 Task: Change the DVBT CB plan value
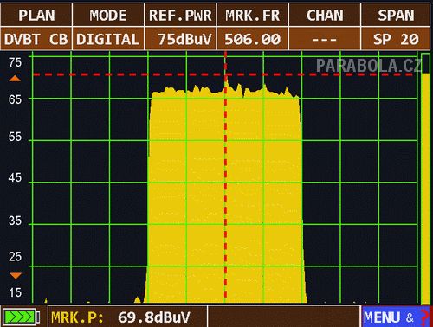click(36, 39)
